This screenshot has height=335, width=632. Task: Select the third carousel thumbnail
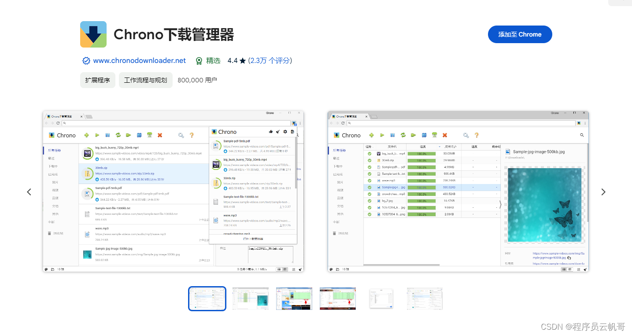pos(294,298)
